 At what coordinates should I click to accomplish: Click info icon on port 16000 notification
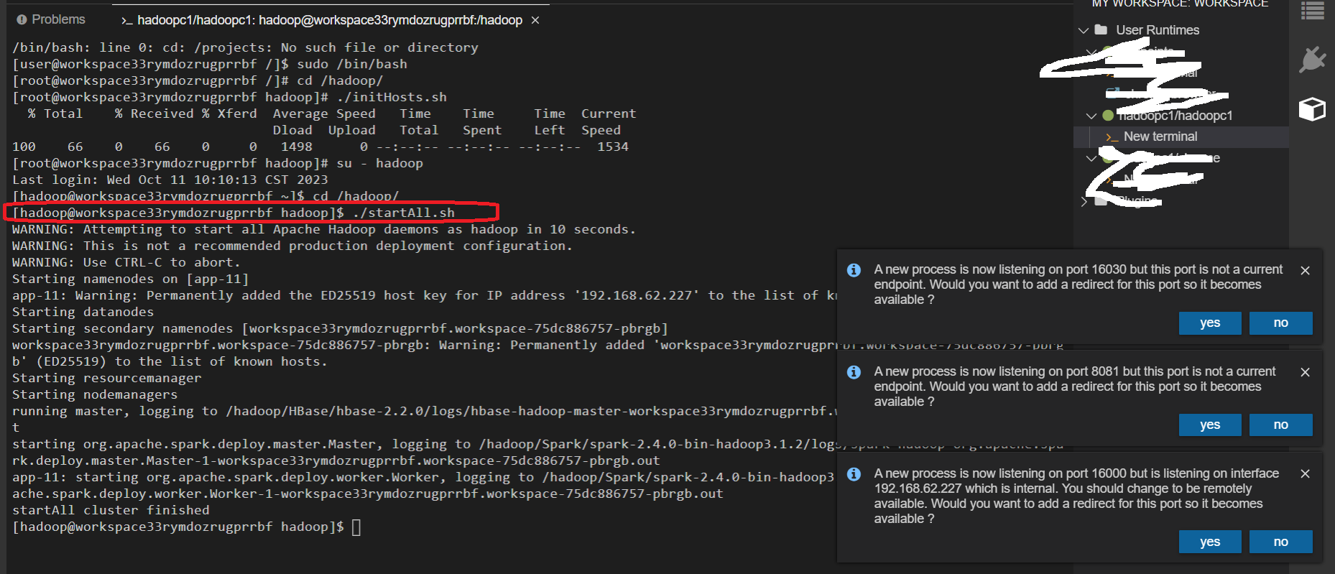(854, 474)
